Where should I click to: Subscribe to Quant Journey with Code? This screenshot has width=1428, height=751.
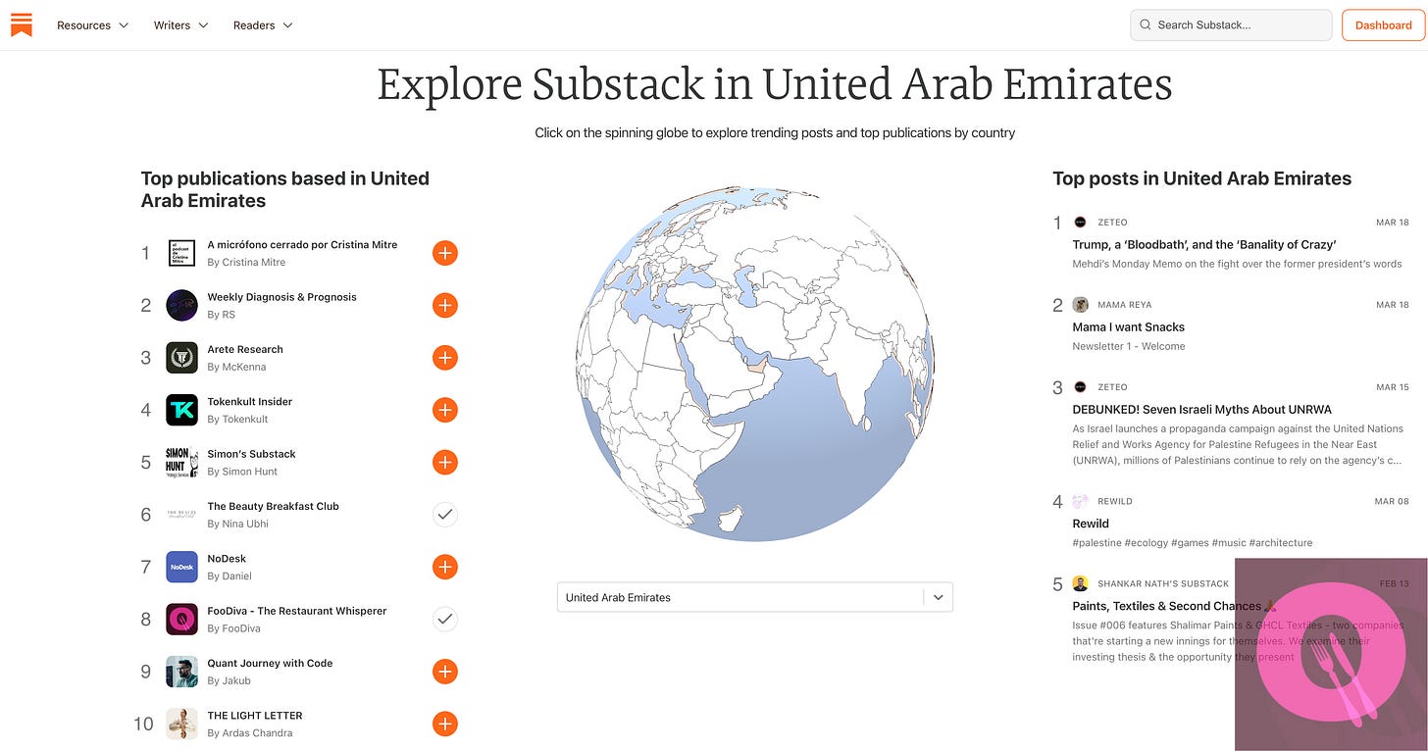(x=445, y=672)
